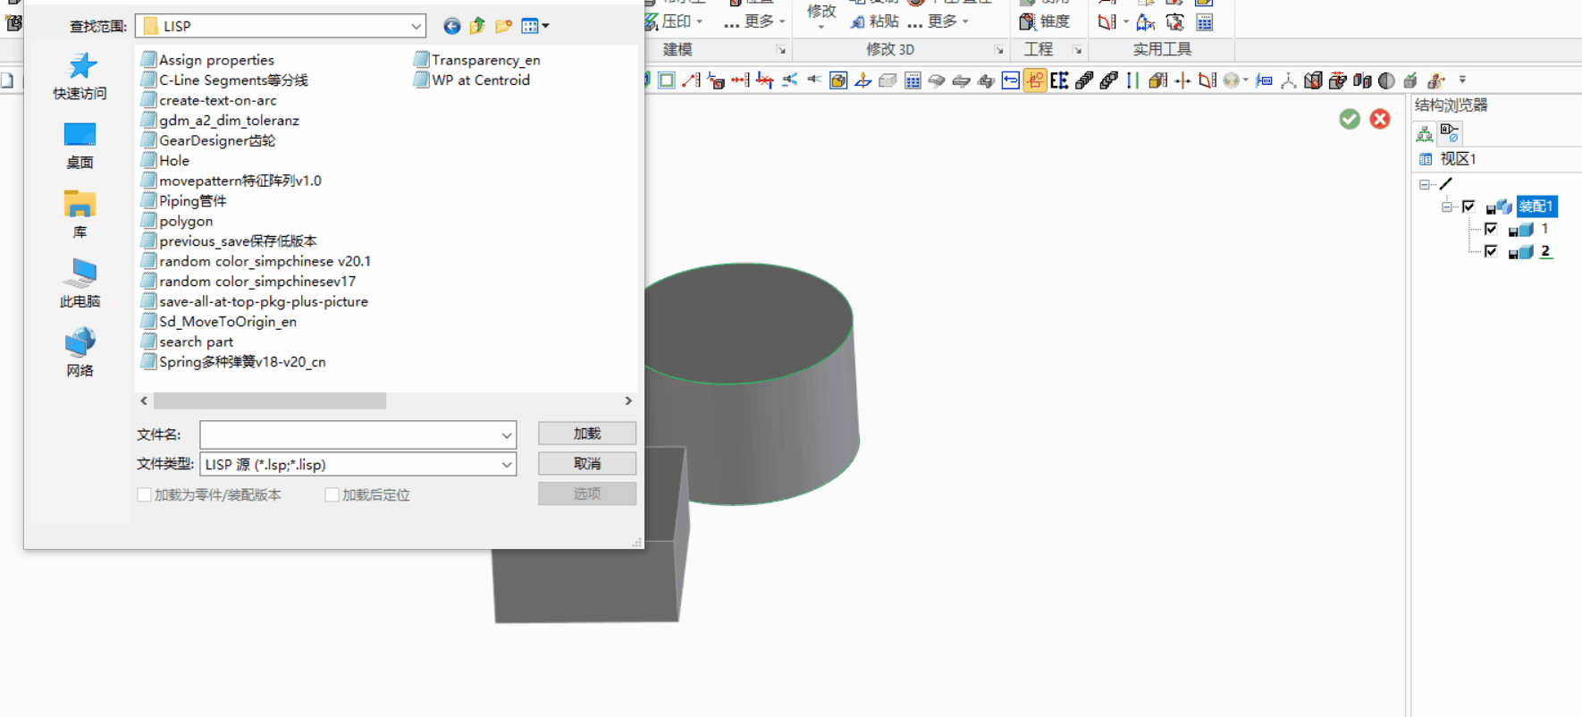Screen dimensions: 1582x717
Task: Select the 装配1 tree item
Action: coord(1536,207)
